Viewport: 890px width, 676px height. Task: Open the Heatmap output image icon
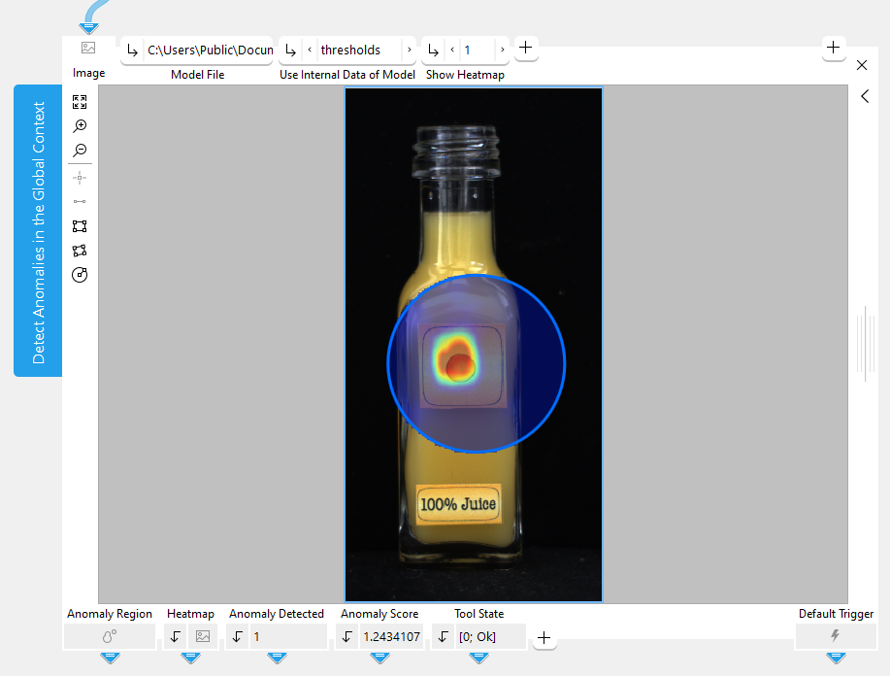[202, 636]
